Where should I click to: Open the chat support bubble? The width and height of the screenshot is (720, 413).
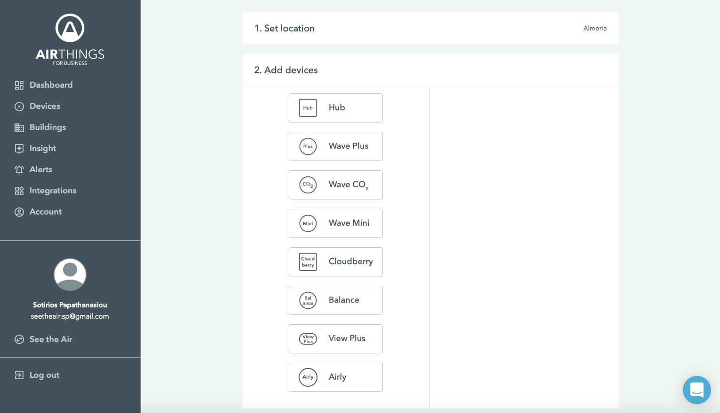[696, 390]
